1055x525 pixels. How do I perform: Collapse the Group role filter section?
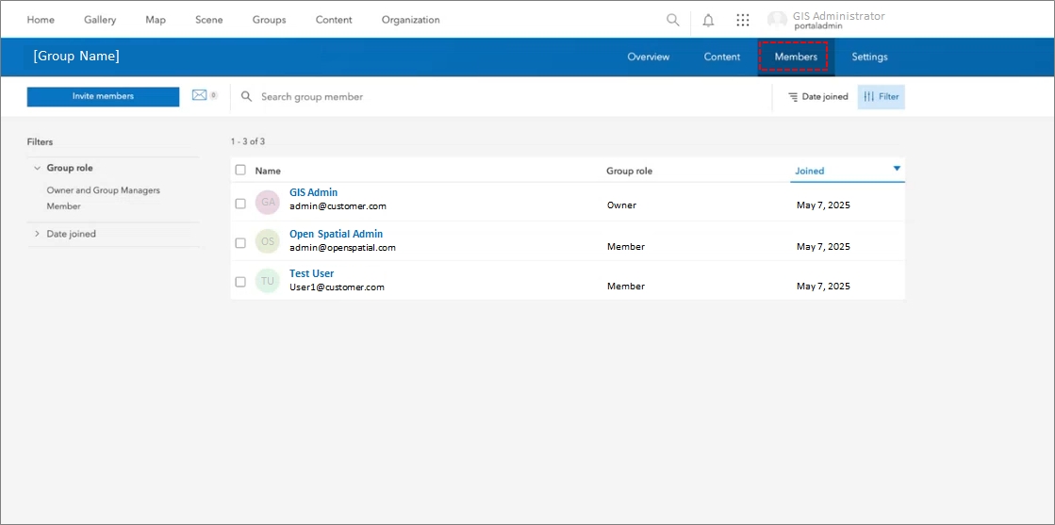(37, 169)
